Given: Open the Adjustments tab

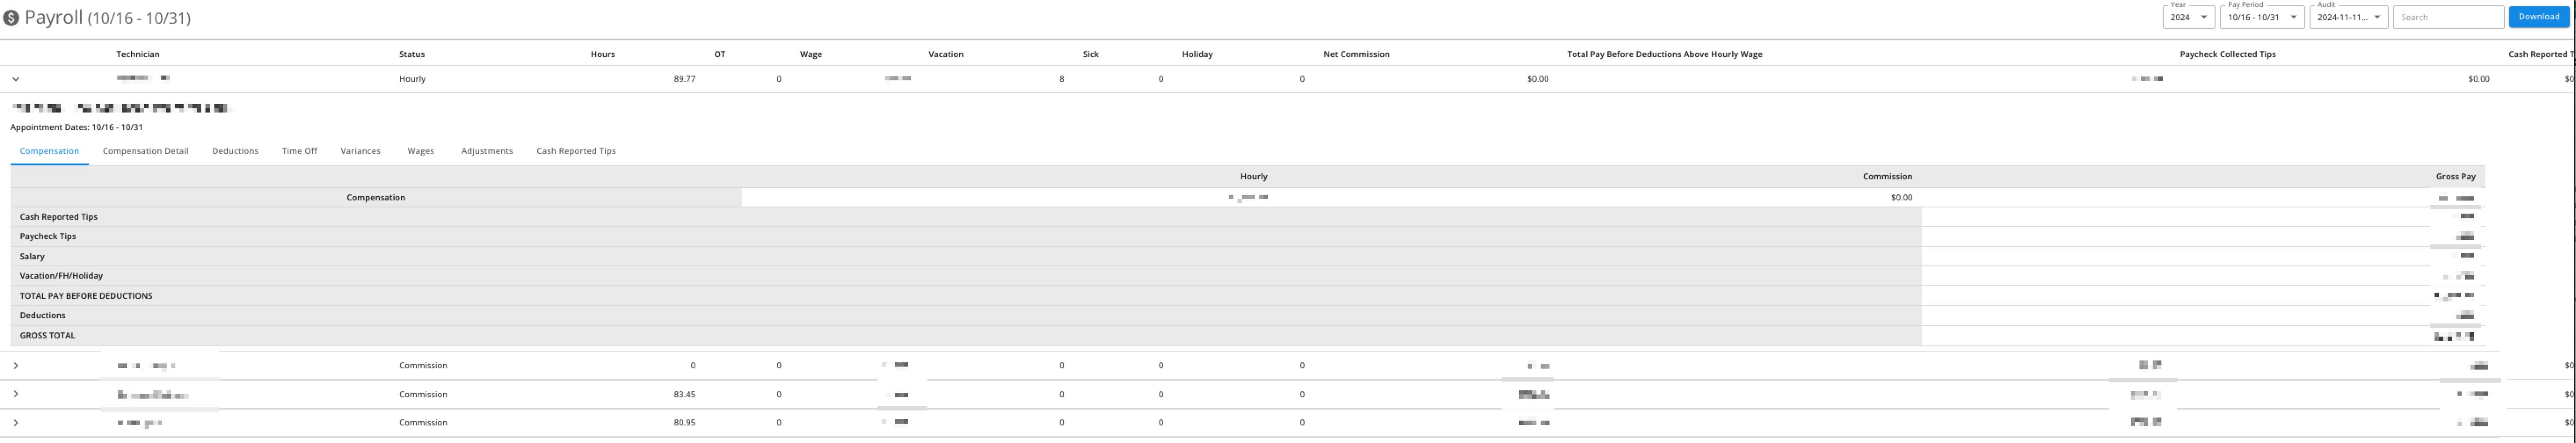Looking at the screenshot, I should tap(487, 151).
